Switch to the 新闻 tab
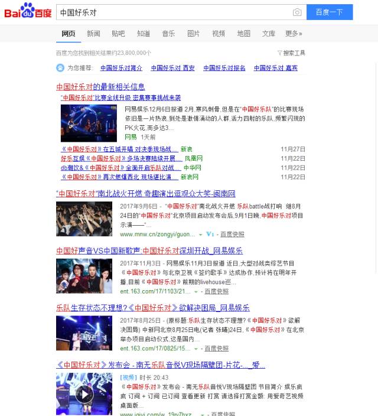378x416 pixels. tap(93, 34)
